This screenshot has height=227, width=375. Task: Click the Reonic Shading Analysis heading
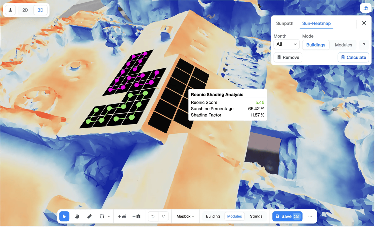point(217,94)
